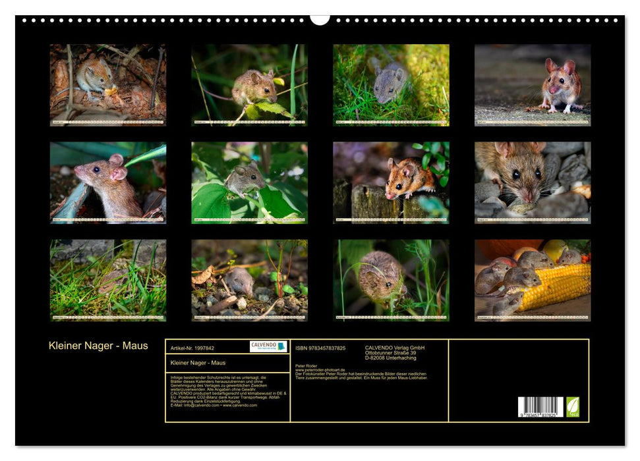The height and width of the screenshot is (461, 640).
Task: Click the close-up mouse face photo
Action: pos(531,181)
